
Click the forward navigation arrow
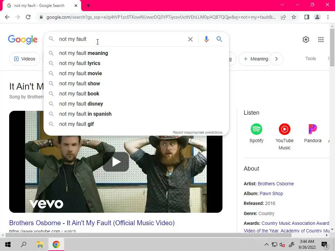(18, 17)
